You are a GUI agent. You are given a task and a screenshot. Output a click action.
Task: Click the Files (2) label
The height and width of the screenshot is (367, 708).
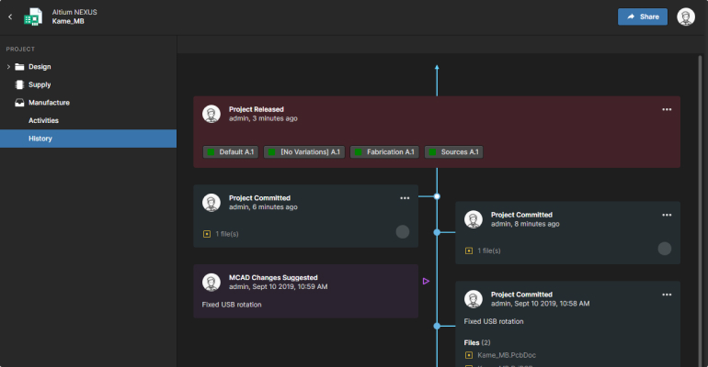[477, 342]
